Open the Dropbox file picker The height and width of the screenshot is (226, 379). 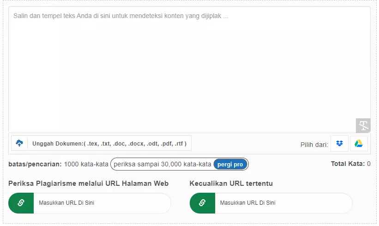tap(339, 144)
